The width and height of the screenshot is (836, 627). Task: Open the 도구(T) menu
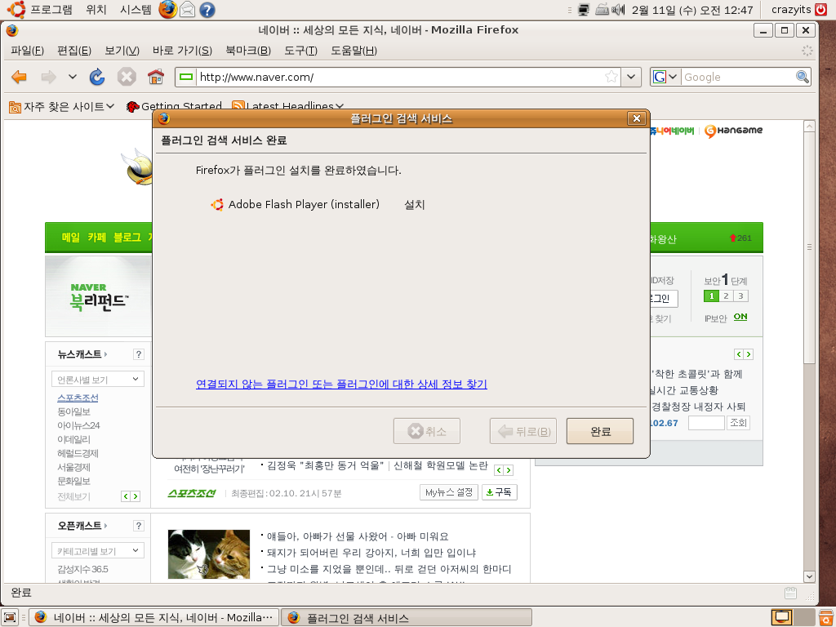point(300,51)
